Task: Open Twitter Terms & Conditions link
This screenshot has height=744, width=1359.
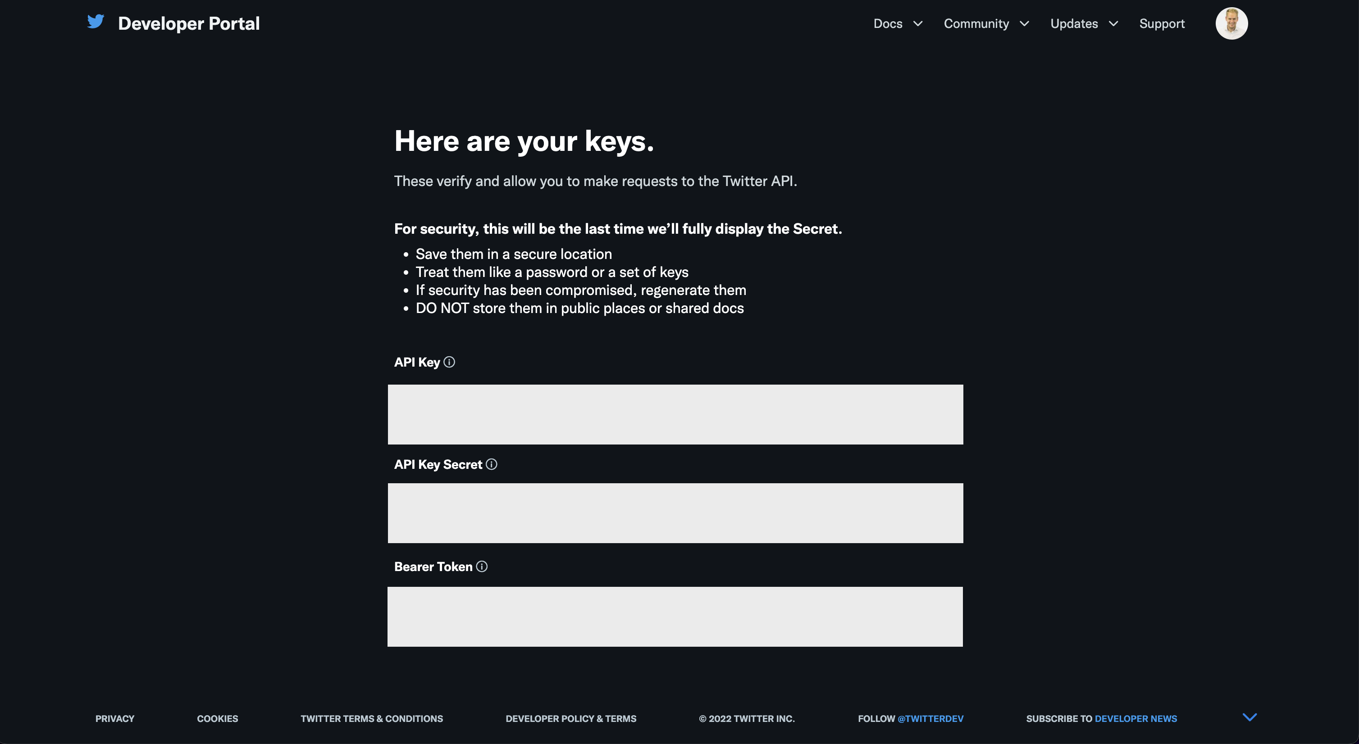Action: (372, 719)
